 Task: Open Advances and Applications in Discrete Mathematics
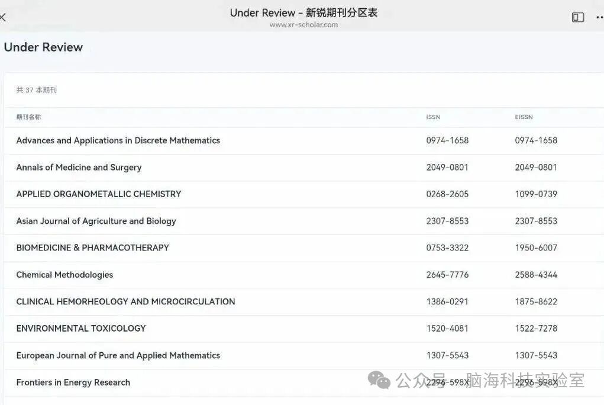(118, 140)
